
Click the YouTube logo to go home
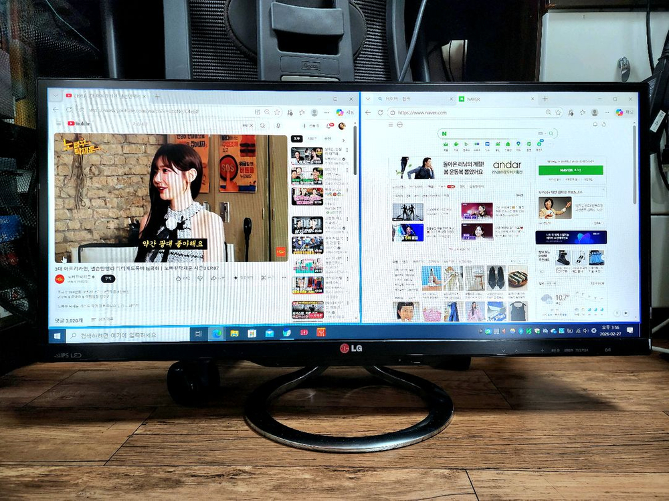click(x=72, y=124)
